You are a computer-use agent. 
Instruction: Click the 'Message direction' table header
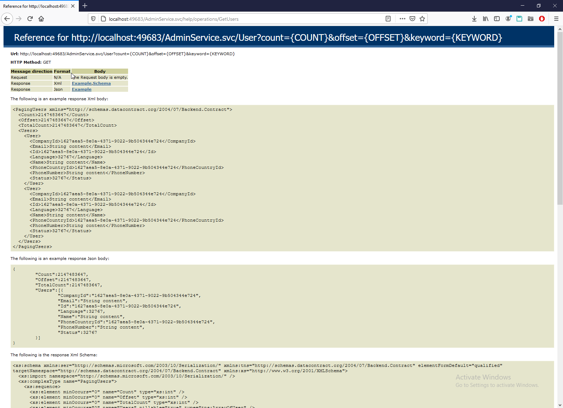click(32, 71)
